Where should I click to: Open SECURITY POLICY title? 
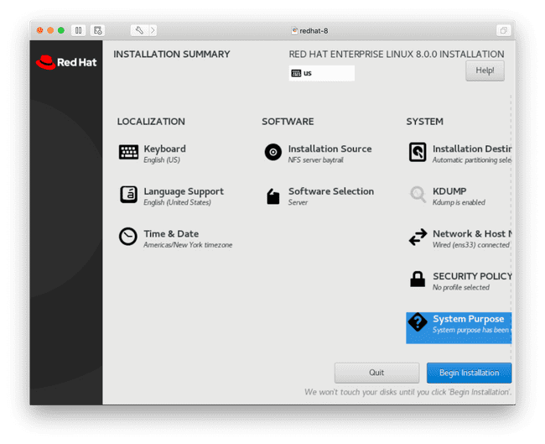tap(472, 276)
